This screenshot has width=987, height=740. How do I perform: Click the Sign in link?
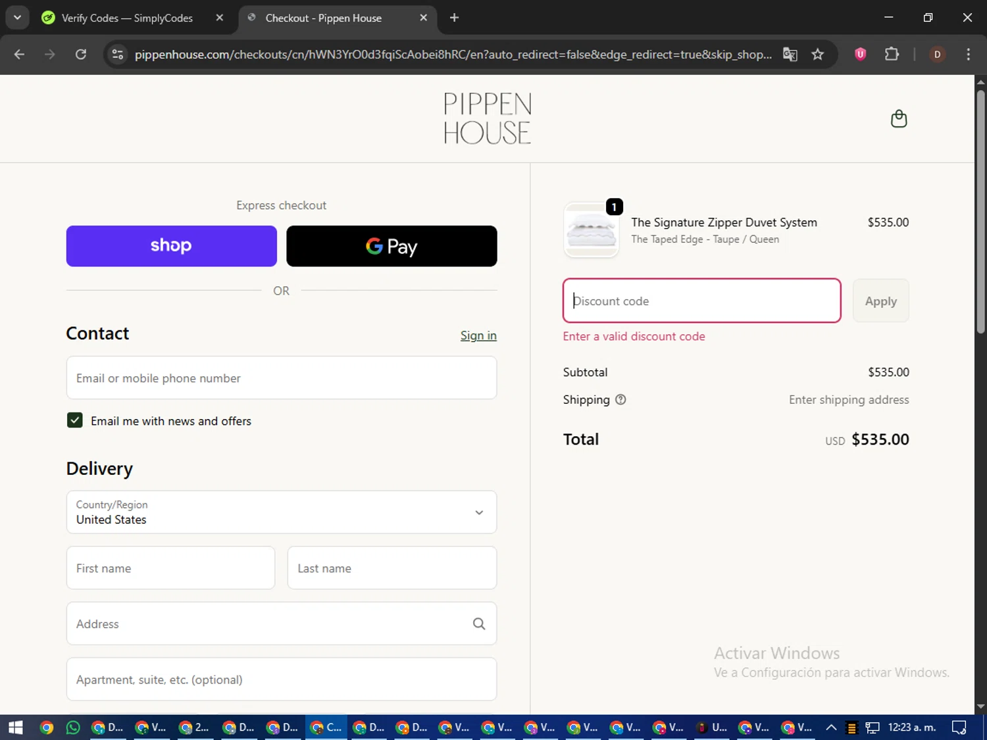coord(478,335)
